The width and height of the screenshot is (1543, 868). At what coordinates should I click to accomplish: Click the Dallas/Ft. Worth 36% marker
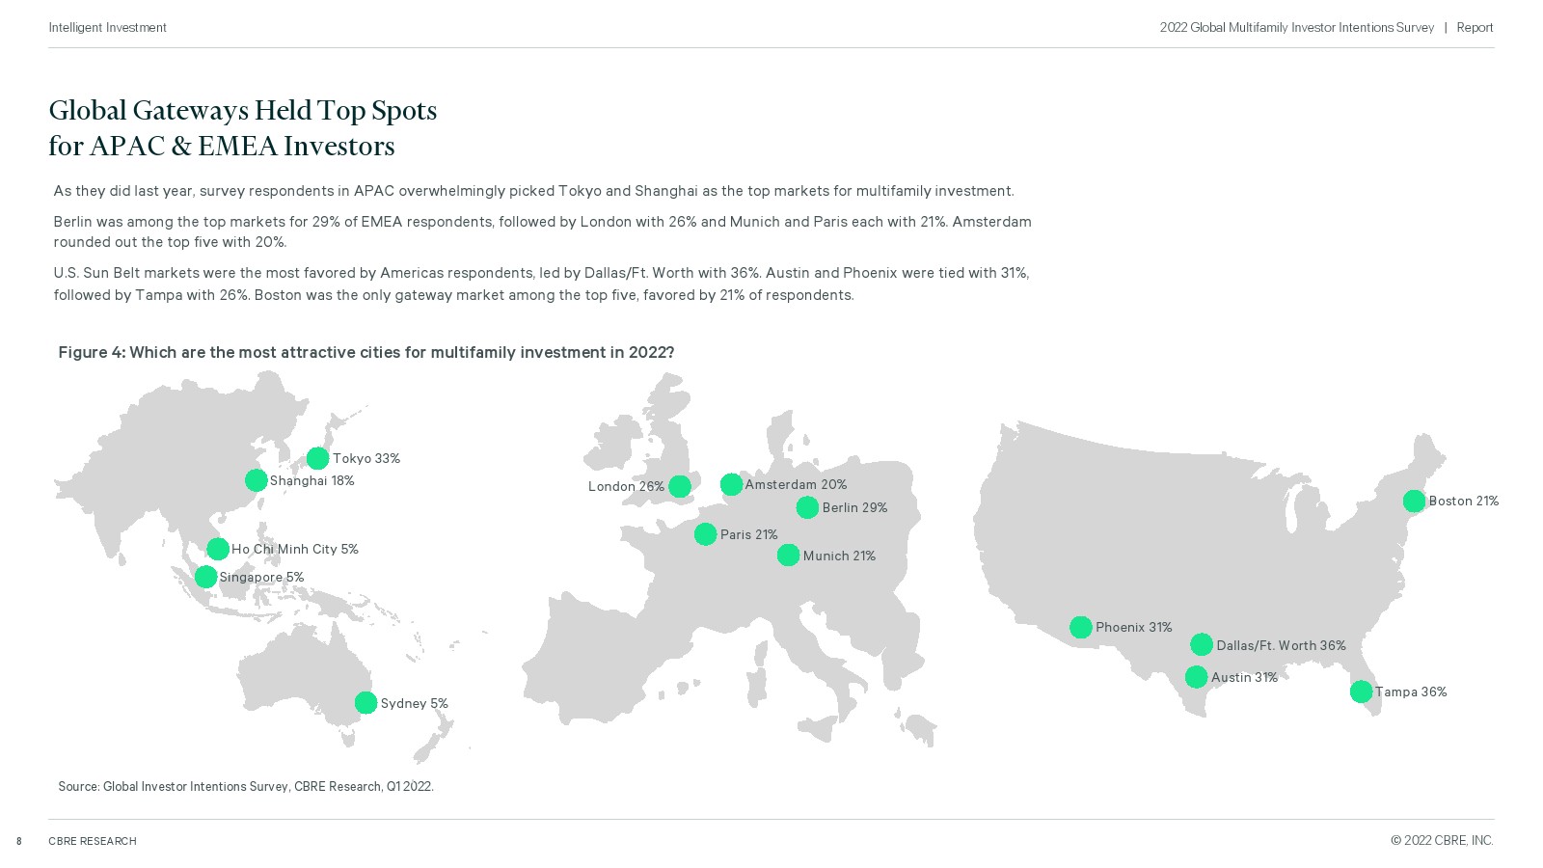click(1202, 644)
